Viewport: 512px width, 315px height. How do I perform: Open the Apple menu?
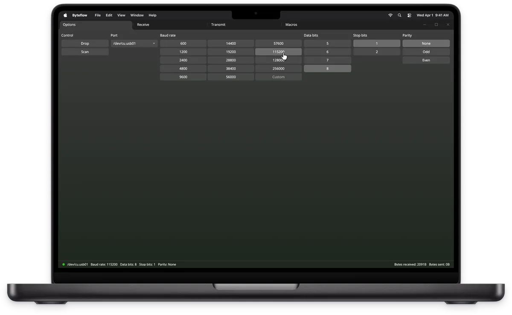(x=65, y=15)
